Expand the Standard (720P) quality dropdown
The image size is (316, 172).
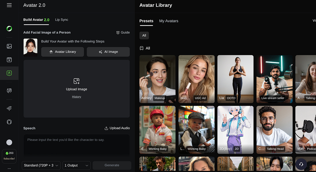[41, 165]
